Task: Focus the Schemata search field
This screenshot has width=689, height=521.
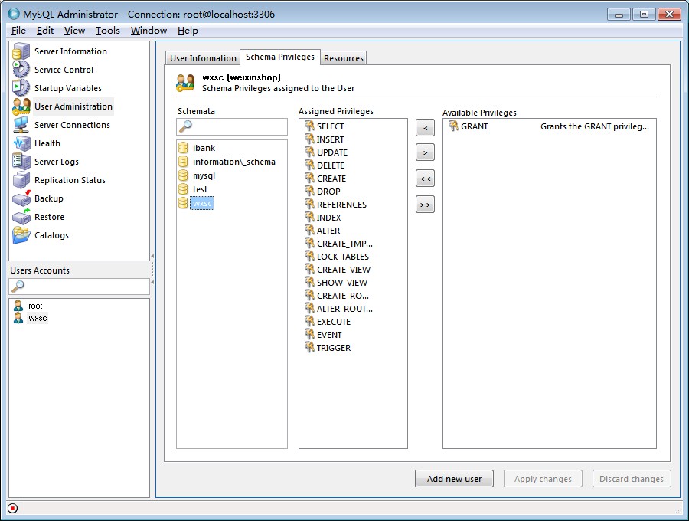Action: [232, 126]
